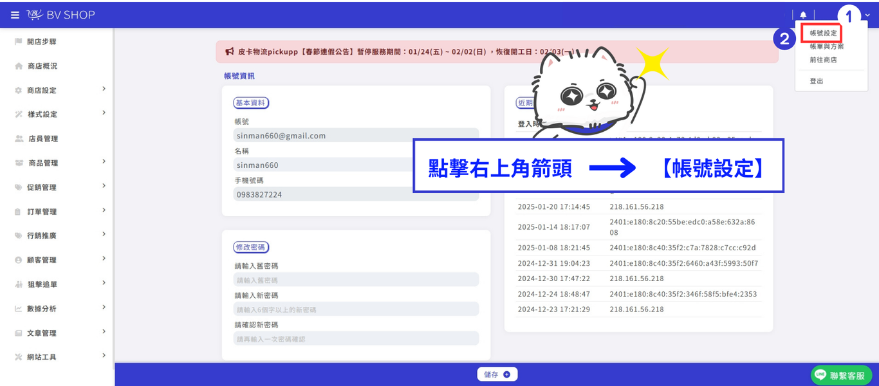Click the BV SHOP logo
This screenshot has height=386, width=879.
[60, 15]
